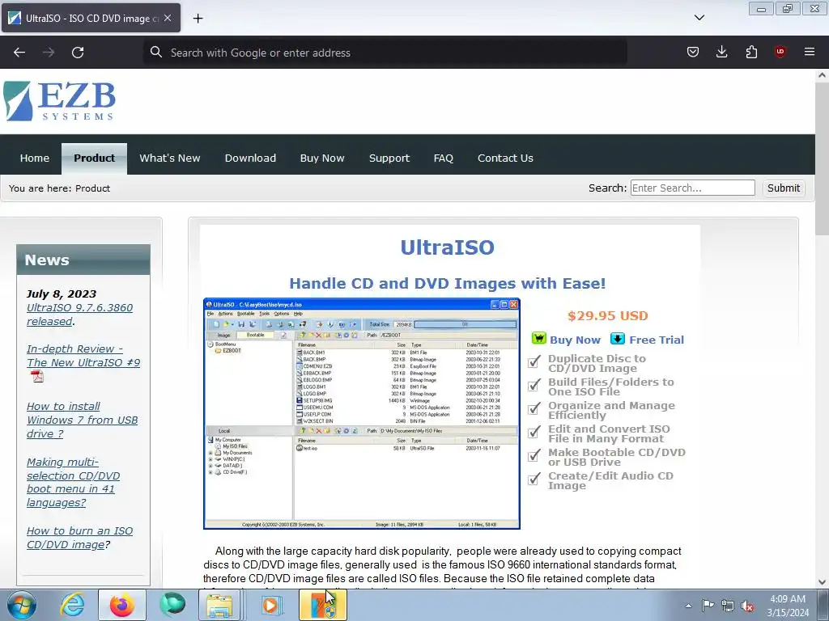Image resolution: width=829 pixels, height=621 pixels.
Task: Open the Downloads panel icon
Action: point(721,52)
